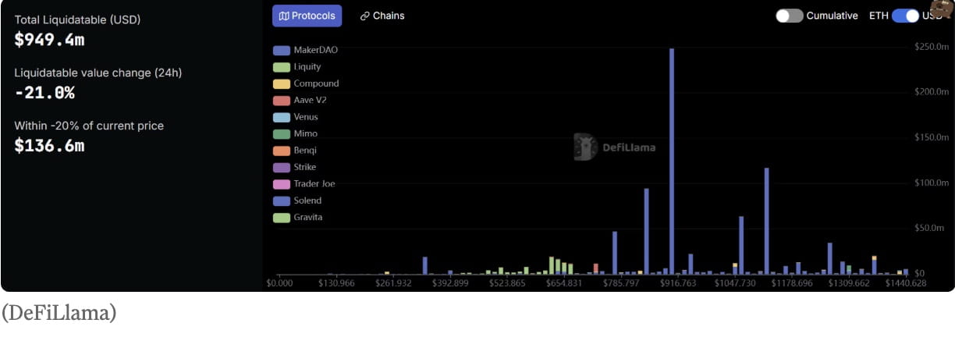Click the Compound legend color swatch
The image size is (955, 348).
[282, 83]
